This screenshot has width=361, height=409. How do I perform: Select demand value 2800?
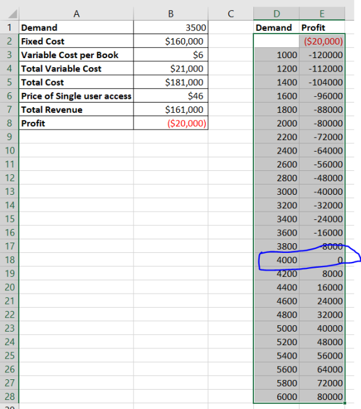coord(277,178)
